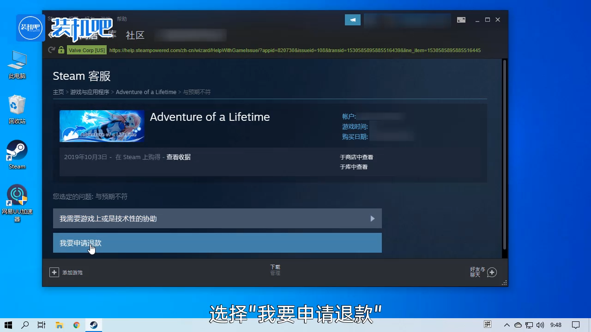Click the back navigation chevron
The height and width of the screenshot is (332, 591).
point(51,35)
